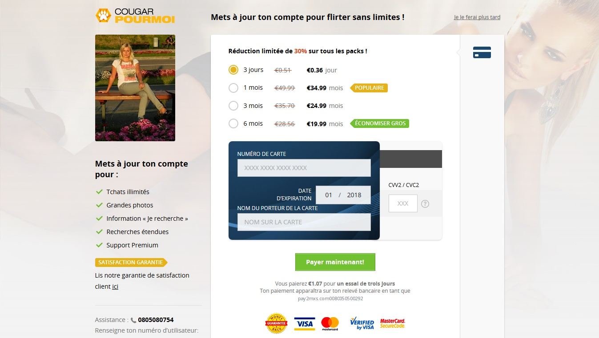Focus the Numéro de carte field

click(x=304, y=168)
